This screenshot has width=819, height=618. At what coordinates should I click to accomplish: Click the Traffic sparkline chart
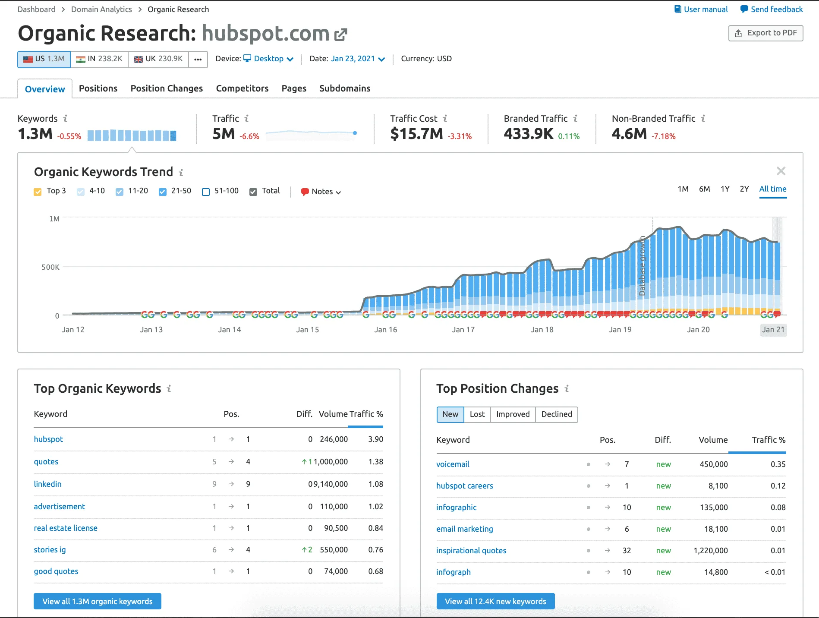tap(311, 135)
